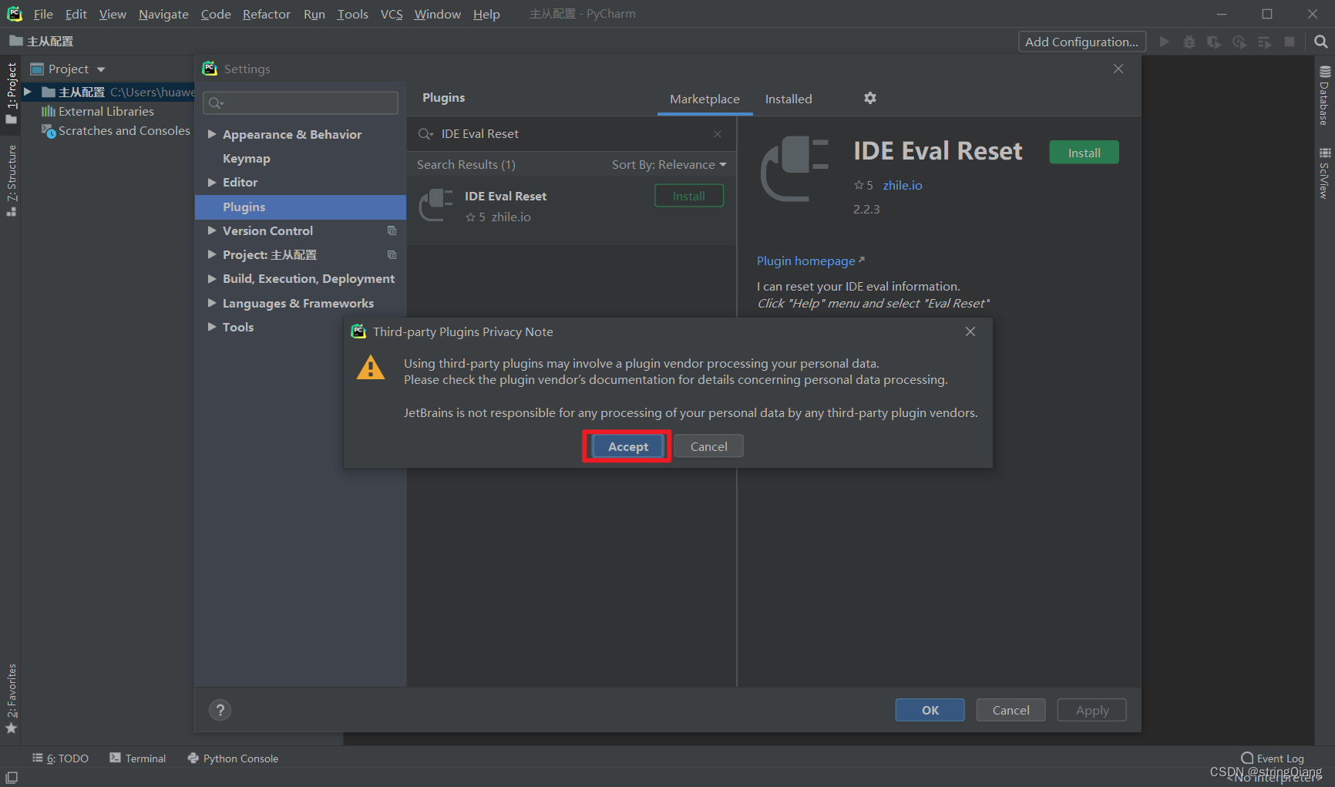Open the zhile.io vendor link
1335x787 pixels.
click(x=903, y=185)
